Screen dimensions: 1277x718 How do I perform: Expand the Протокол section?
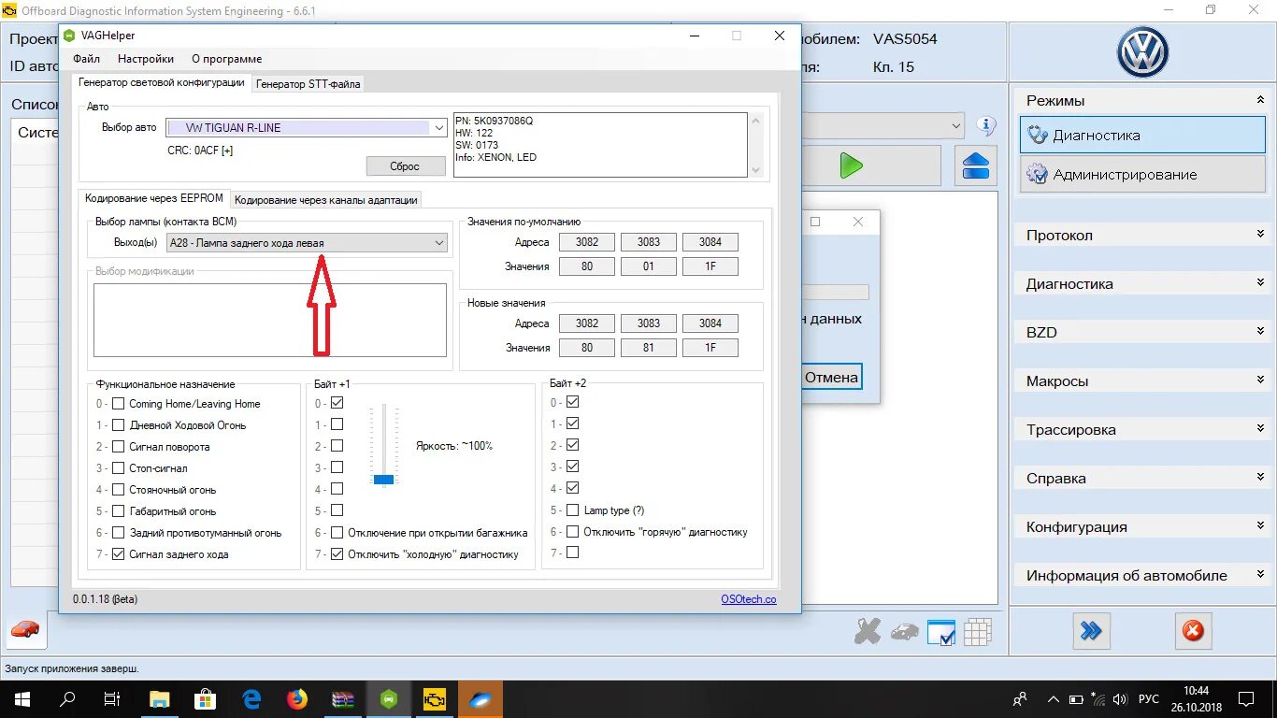coord(1141,236)
